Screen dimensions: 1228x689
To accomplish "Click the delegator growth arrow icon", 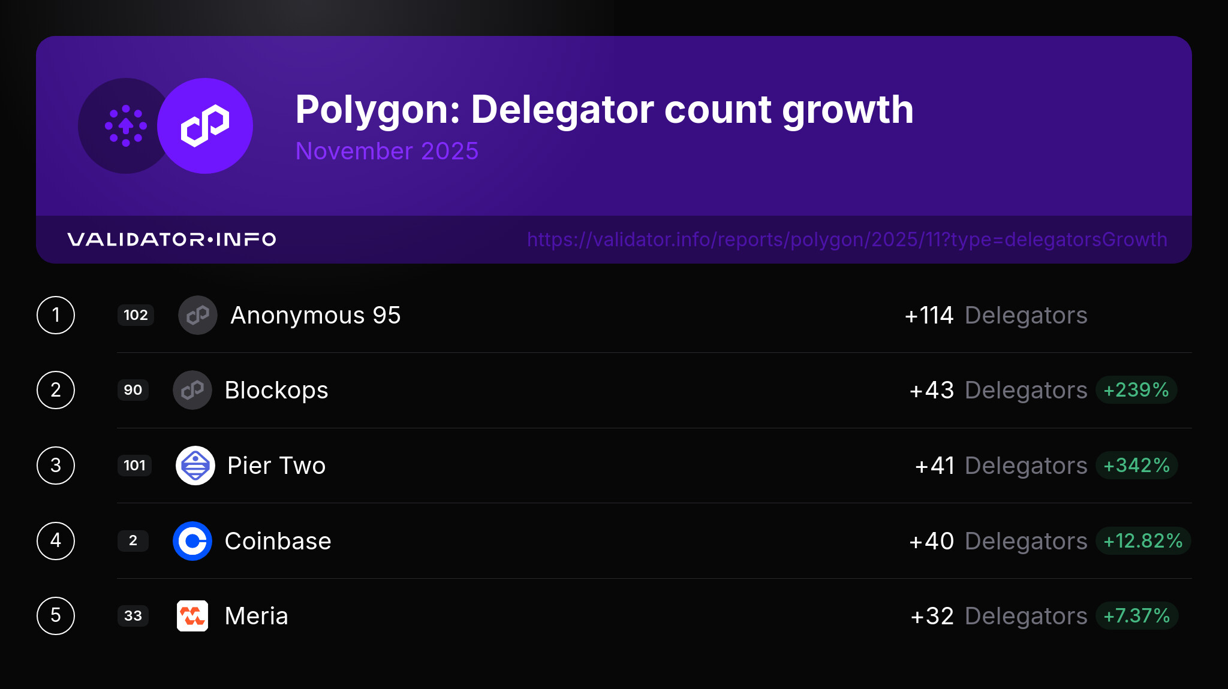I will 125,126.
